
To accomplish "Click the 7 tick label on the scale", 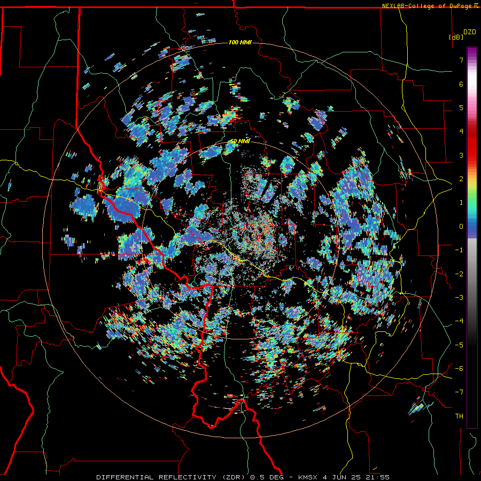I will tap(461, 60).
